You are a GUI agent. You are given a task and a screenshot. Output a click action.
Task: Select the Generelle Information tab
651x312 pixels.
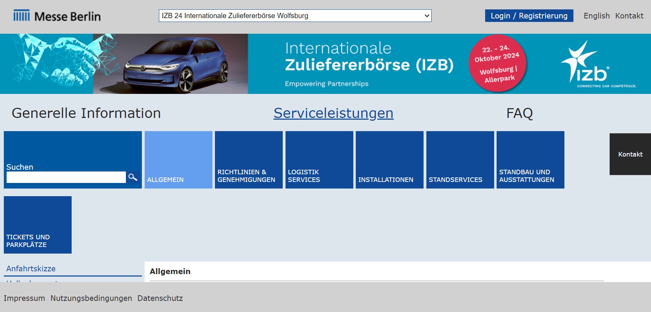(x=86, y=113)
